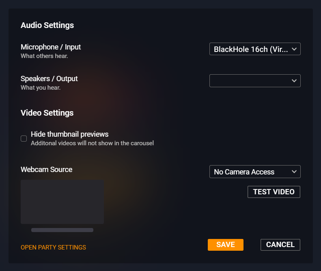Click the Webcam Source chevron arrow
The image size is (321, 271).
[294, 172]
